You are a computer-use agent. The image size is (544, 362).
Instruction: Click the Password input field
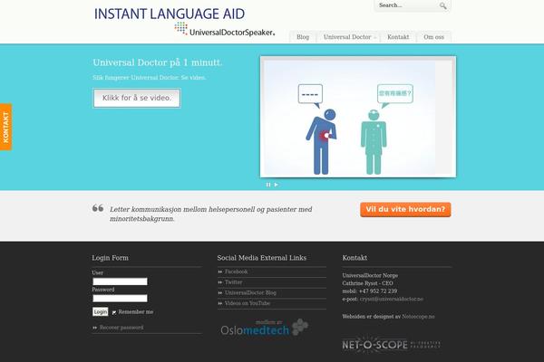tap(120, 298)
